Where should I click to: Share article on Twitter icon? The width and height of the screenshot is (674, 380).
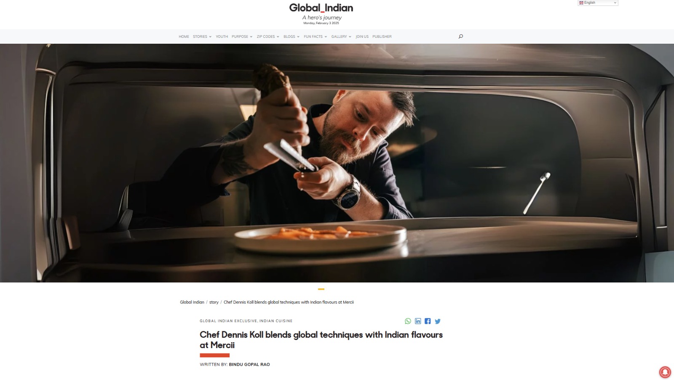(438, 321)
